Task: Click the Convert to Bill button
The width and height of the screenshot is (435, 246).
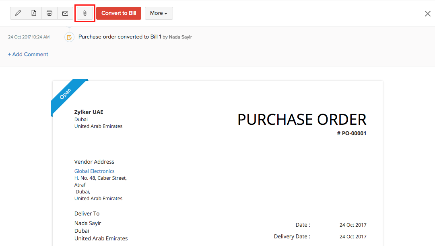Action: [119, 13]
